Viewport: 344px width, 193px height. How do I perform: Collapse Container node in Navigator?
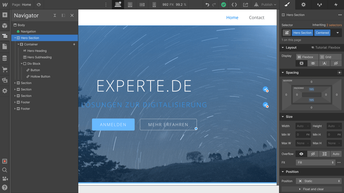coord(18,44)
